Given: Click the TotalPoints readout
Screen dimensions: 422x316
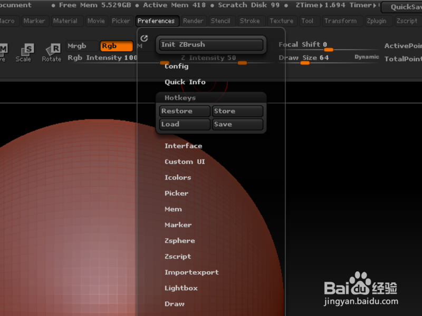Looking at the screenshot, I should [403, 59].
